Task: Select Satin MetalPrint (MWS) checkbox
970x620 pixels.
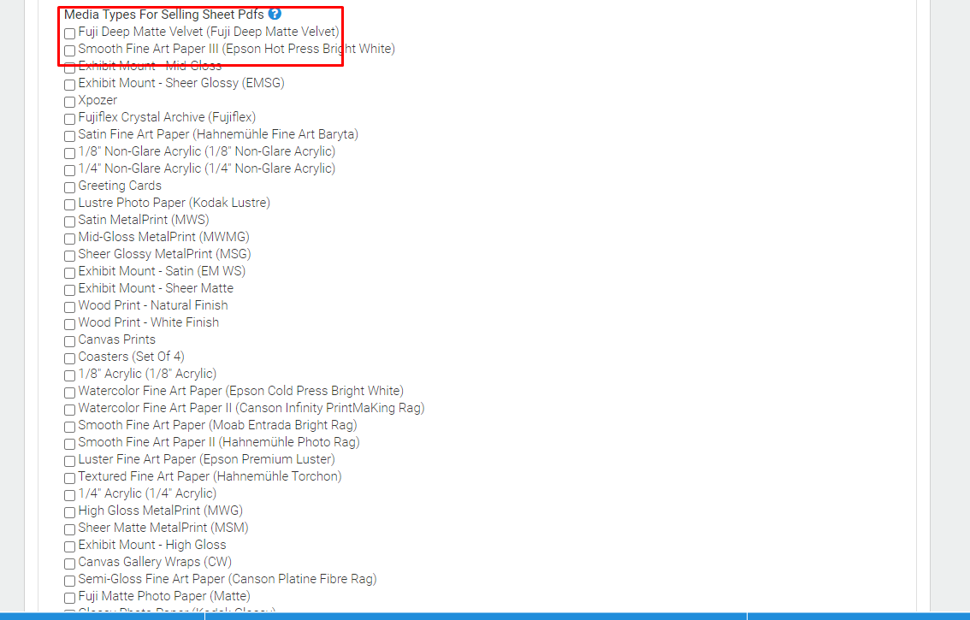Action: (70, 221)
